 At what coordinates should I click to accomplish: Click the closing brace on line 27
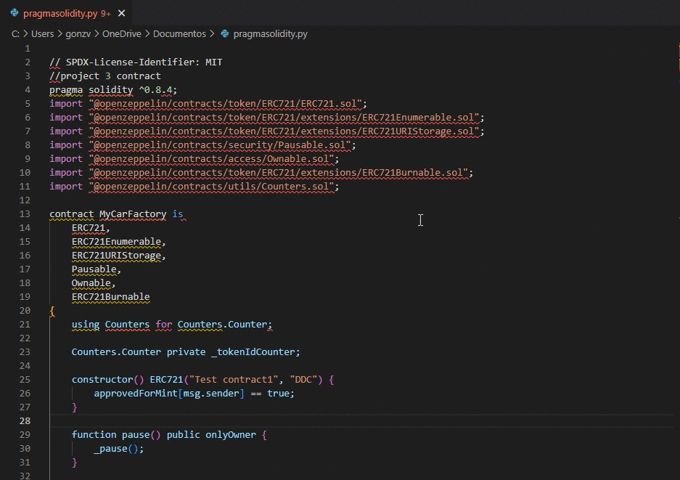click(74, 407)
